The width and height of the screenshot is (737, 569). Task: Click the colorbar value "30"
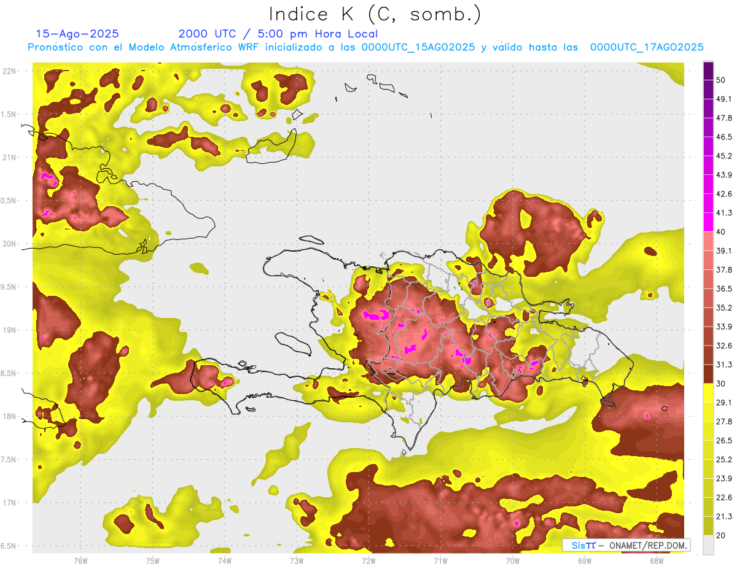click(x=721, y=384)
